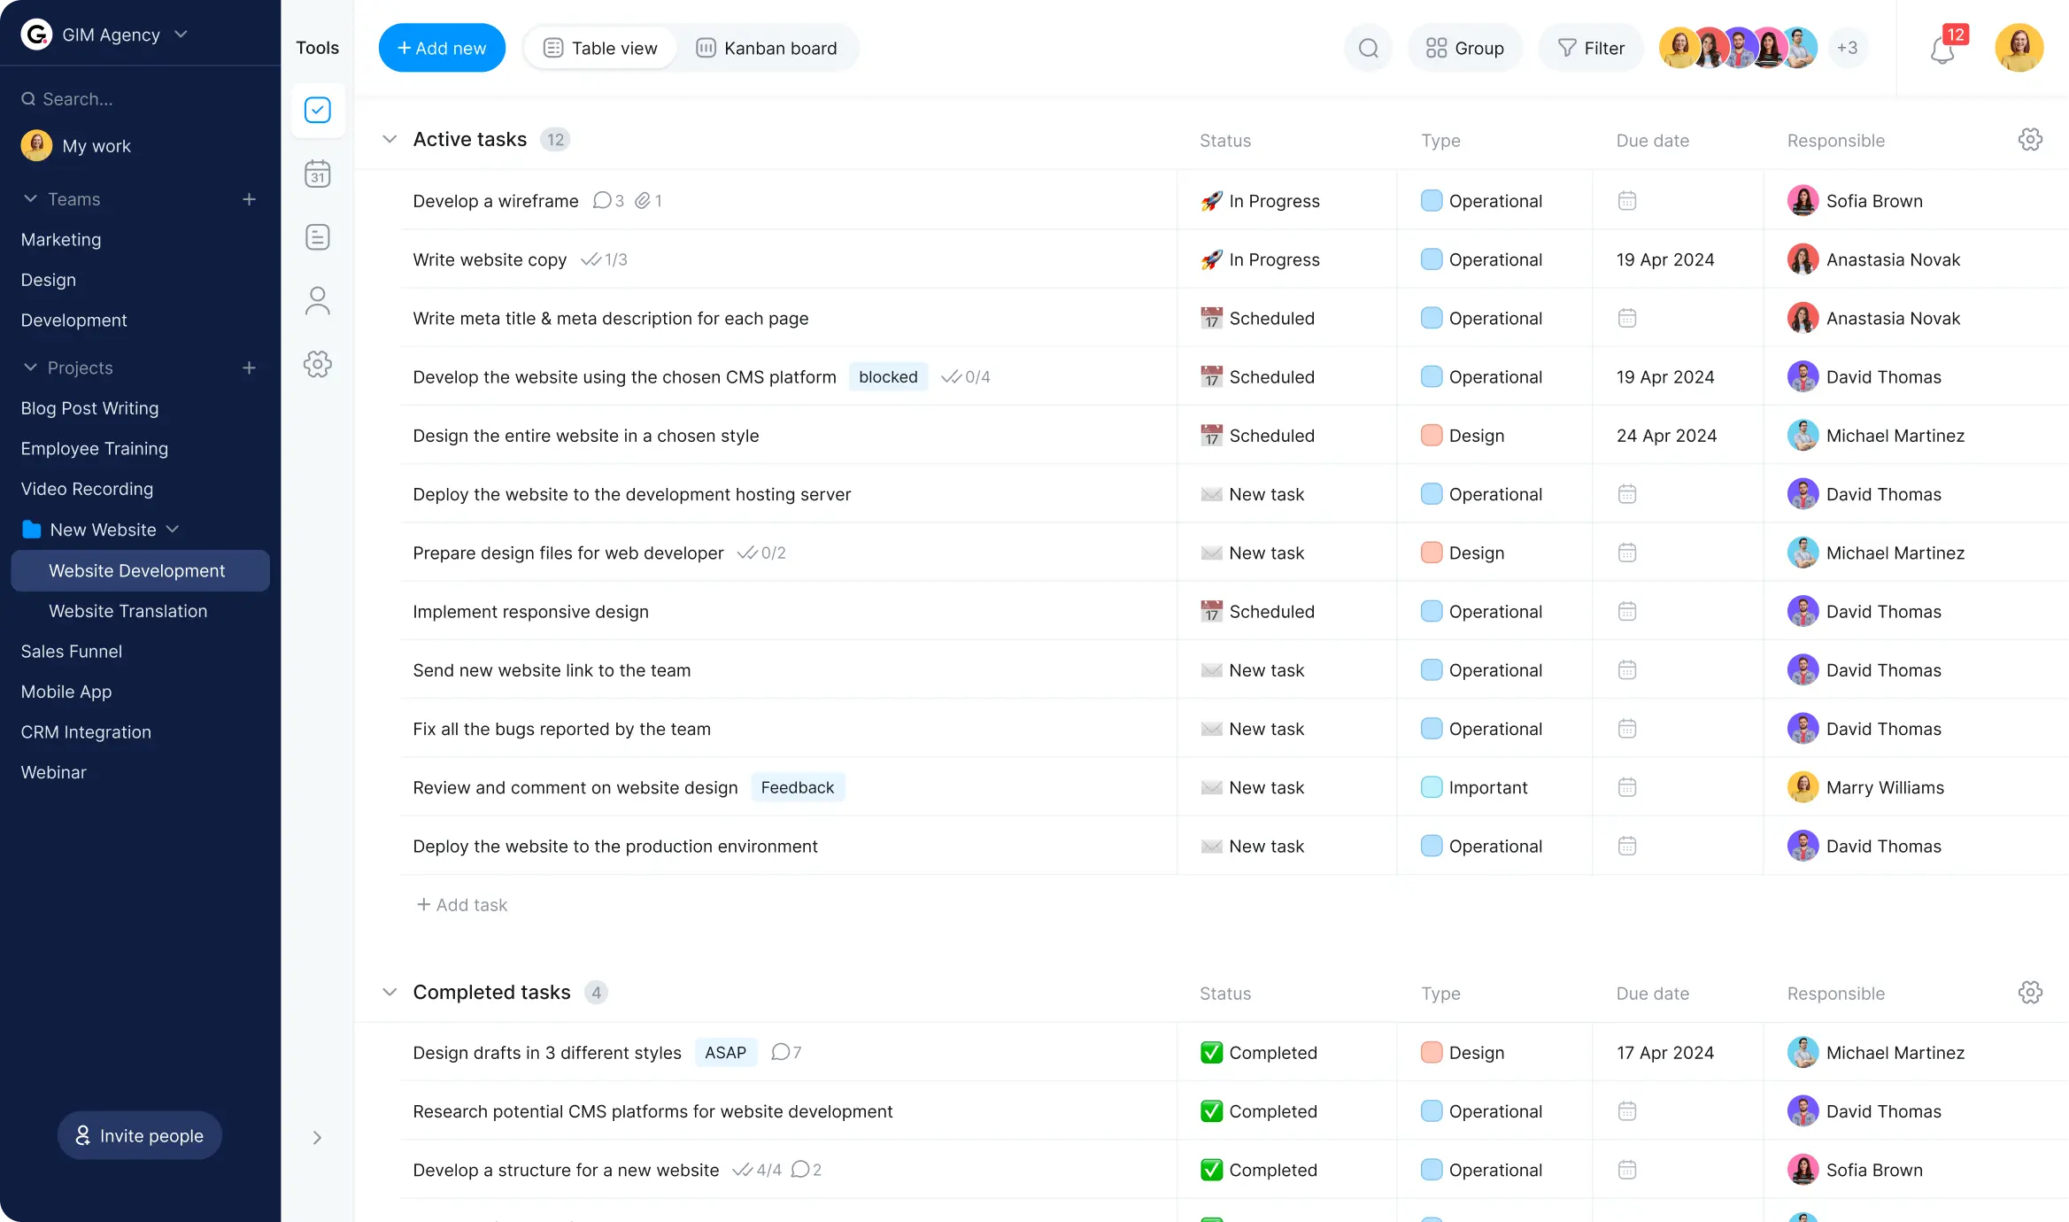Open the Group options
The height and width of the screenshot is (1222, 2069).
1465,48
